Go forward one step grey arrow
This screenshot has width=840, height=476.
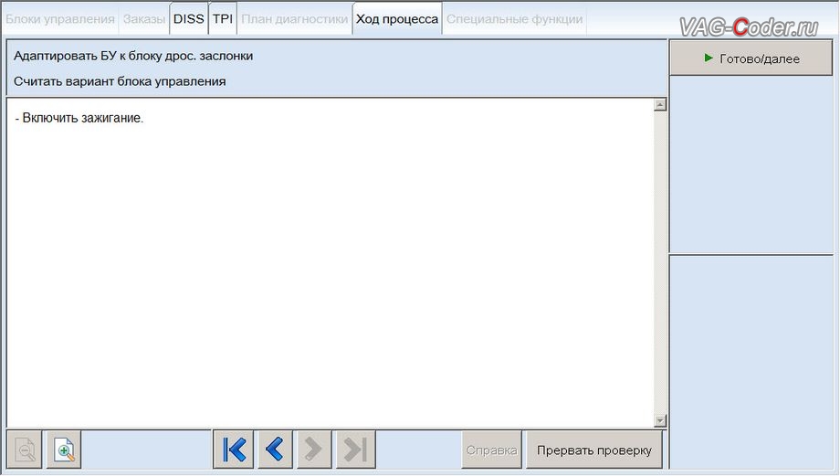[x=314, y=450]
